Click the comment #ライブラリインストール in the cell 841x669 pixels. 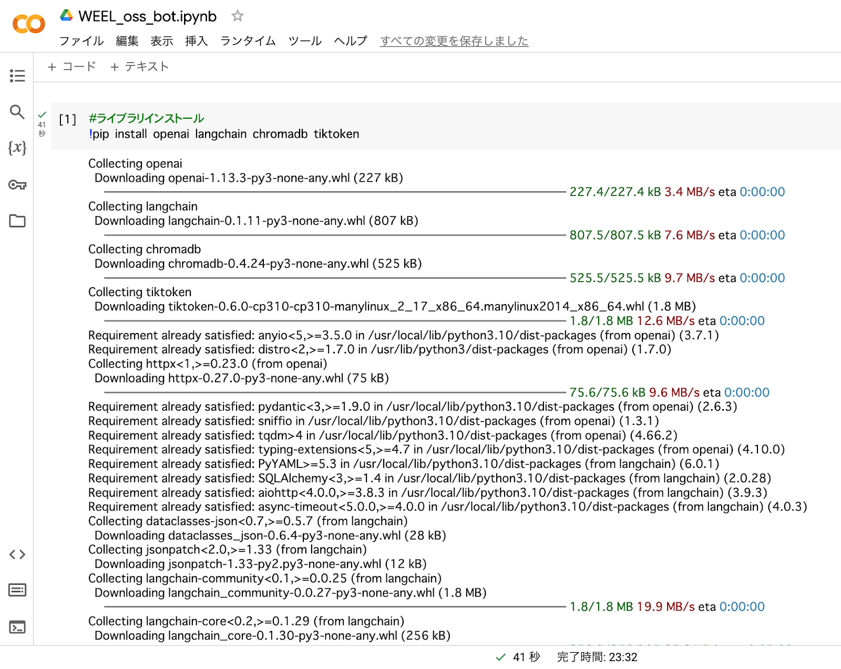[146, 118]
